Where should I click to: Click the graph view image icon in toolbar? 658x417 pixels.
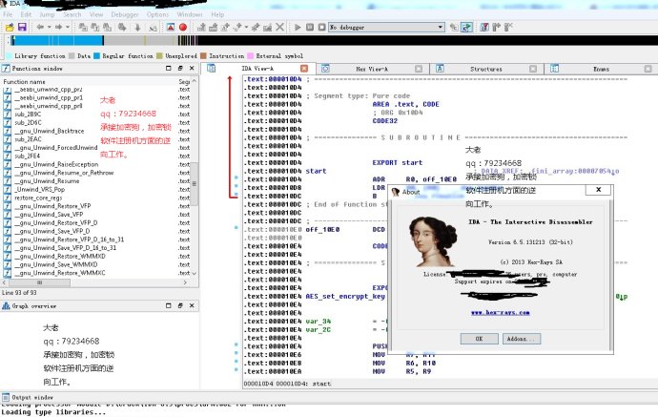[x=171, y=28]
